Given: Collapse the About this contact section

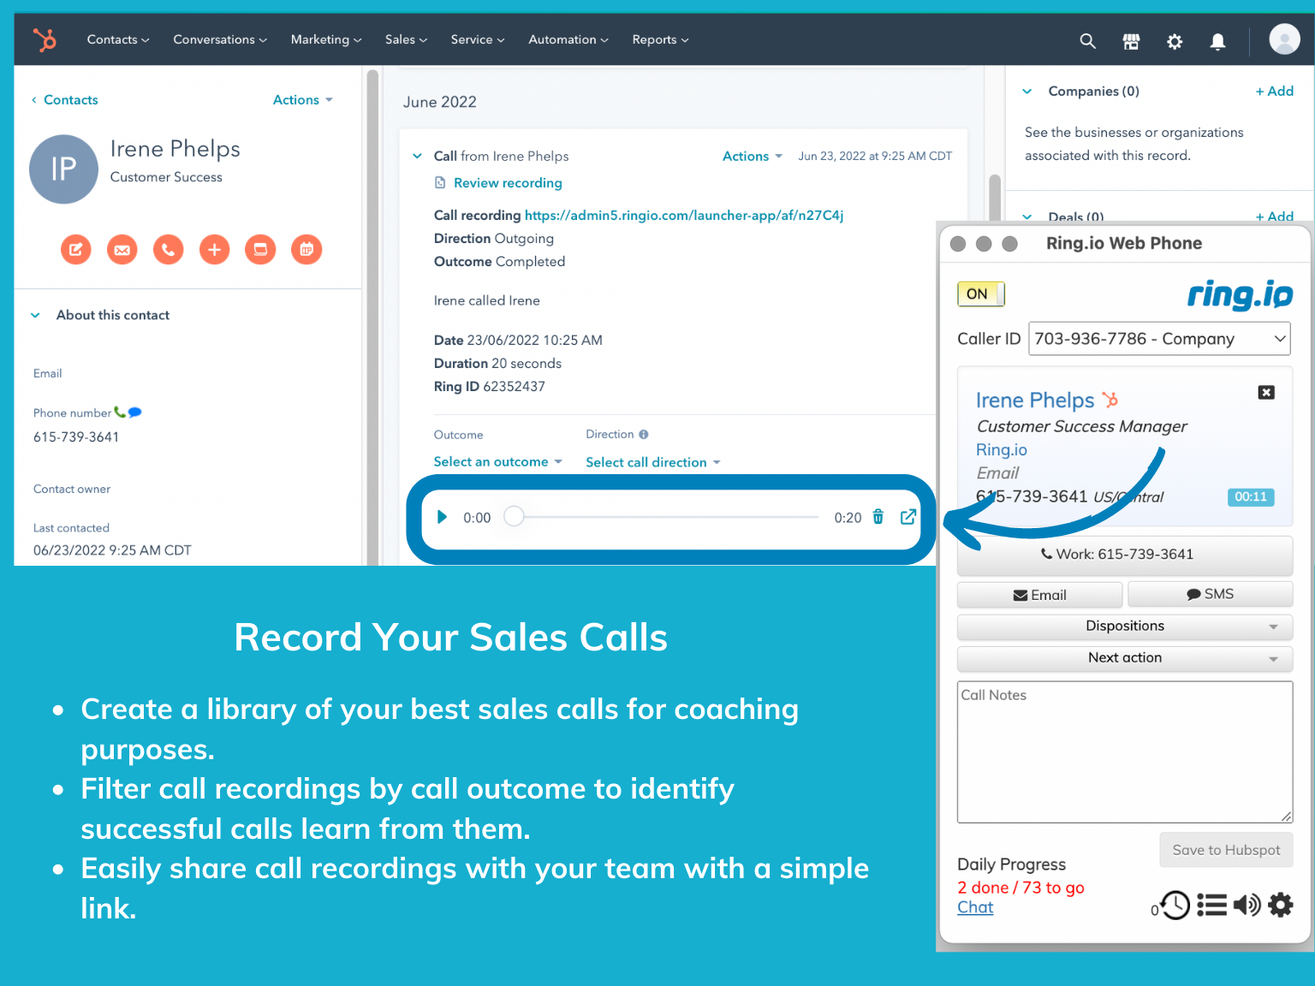Looking at the screenshot, I should click(35, 315).
